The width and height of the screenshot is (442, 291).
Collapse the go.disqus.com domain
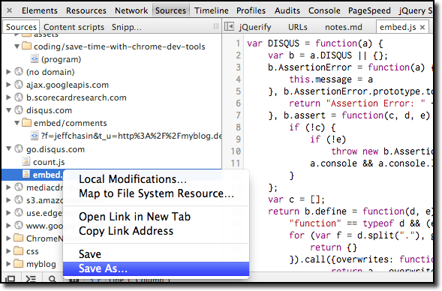tap(9, 148)
